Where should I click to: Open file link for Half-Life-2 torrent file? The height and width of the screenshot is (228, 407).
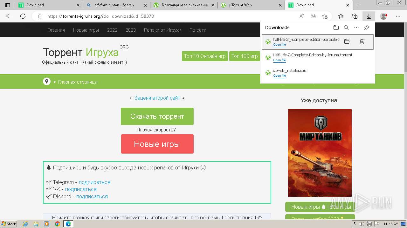279,60
